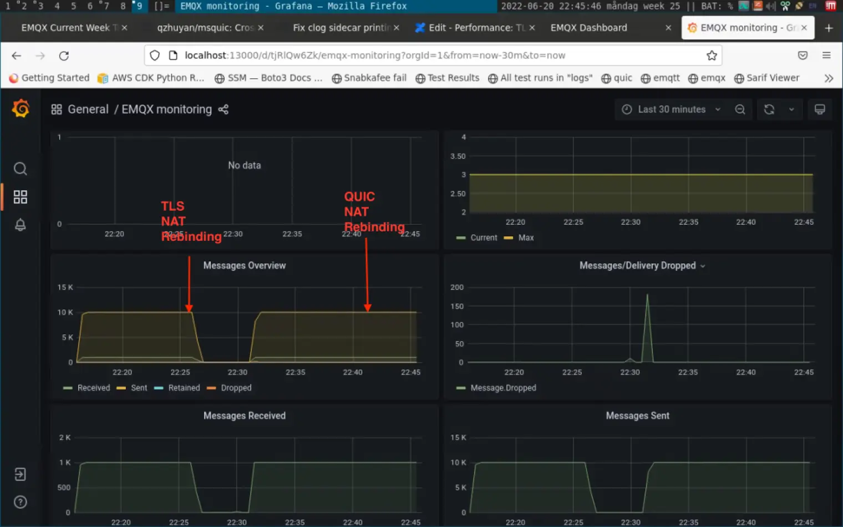Share the EMQX monitoring dashboard
Viewport: 843px width, 527px height.
(223, 109)
